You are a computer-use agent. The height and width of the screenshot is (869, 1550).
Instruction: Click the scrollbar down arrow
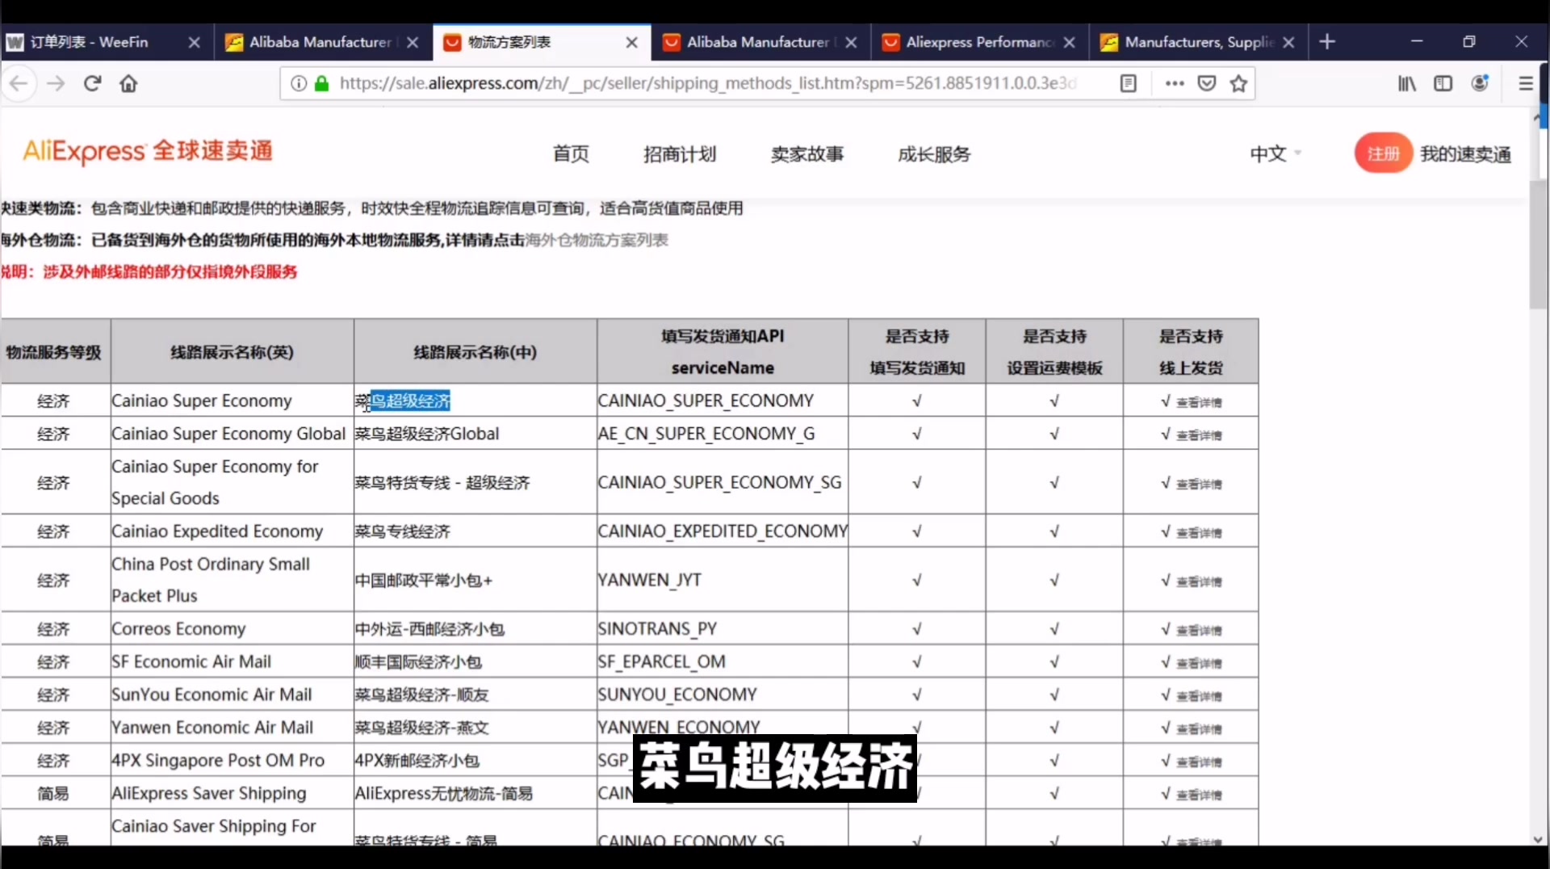(1539, 839)
